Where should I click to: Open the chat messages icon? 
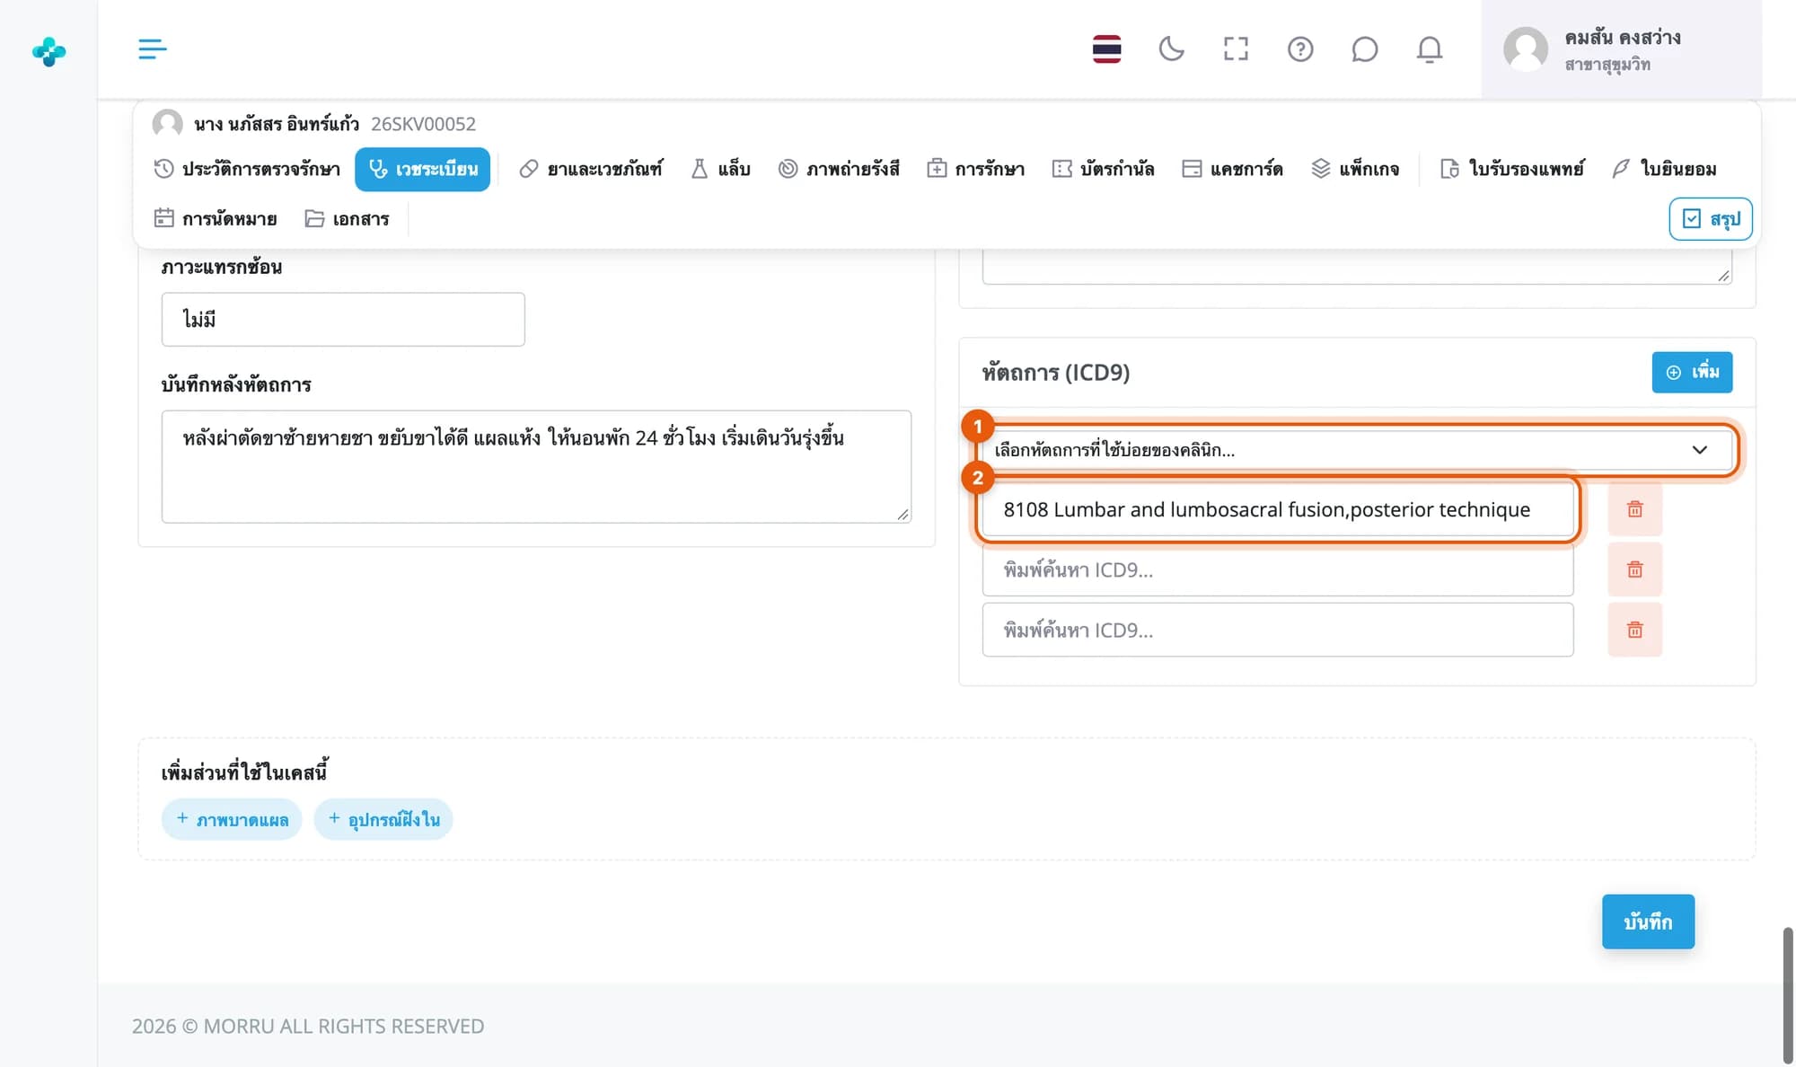[x=1365, y=49]
